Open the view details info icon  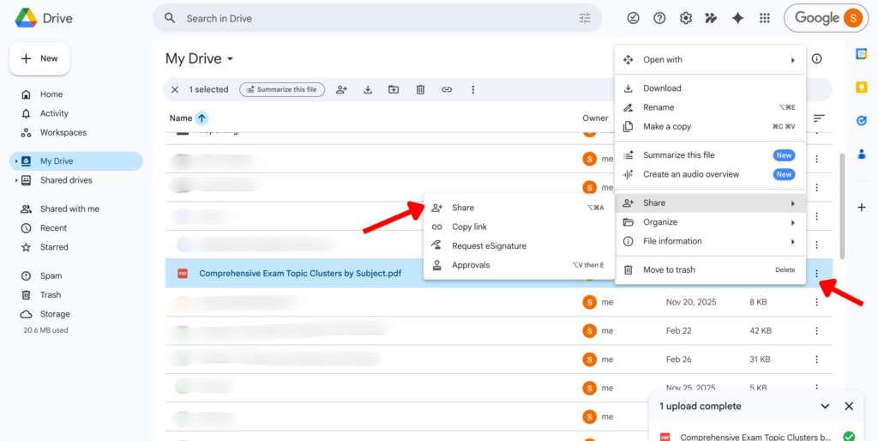817,58
